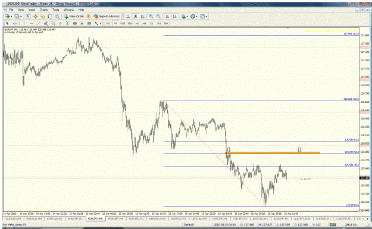Zoom in on the chart
Viewport: 372px width, 229px height.
(151, 17)
